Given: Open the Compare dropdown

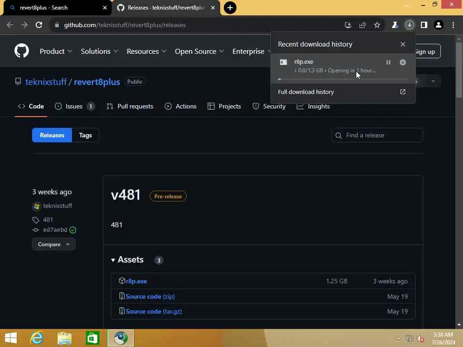Looking at the screenshot, I should 54,244.
